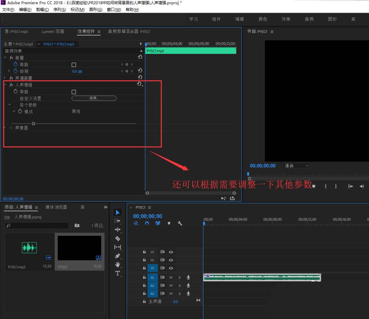Open the 适合 zoom level dropdown
369x319 pixels.
click(297, 165)
